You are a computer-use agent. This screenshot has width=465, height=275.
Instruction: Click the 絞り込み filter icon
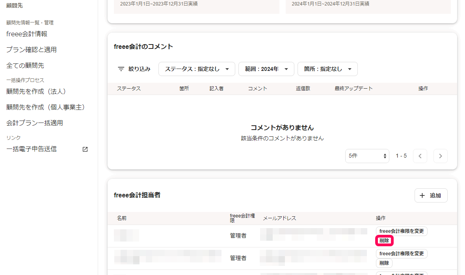tap(121, 69)
